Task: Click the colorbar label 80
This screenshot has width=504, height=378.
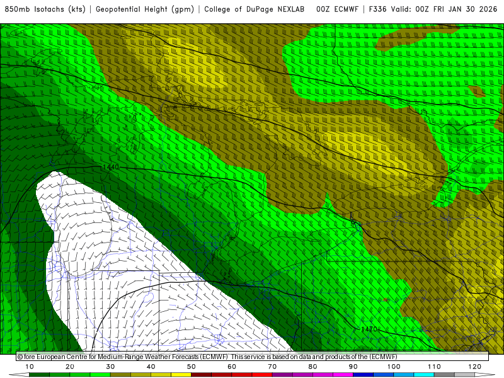Action: [x=312, y=367]
